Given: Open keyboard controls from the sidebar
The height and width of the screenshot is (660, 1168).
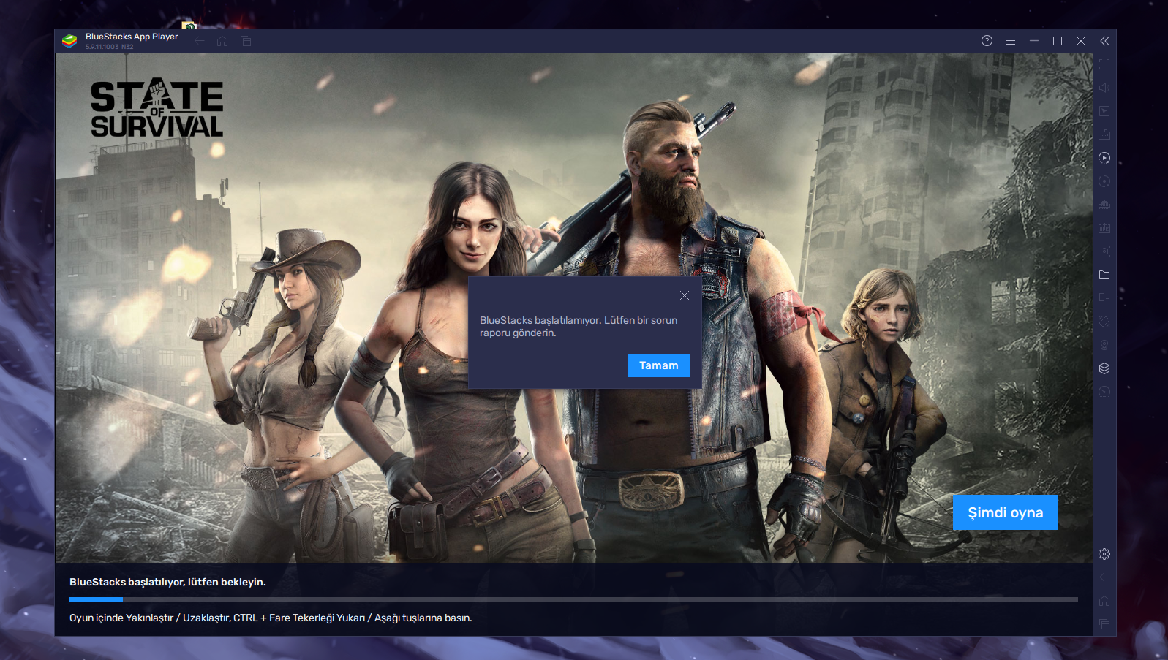Looking at the screenshot, I should click(x=1104, y=134).
